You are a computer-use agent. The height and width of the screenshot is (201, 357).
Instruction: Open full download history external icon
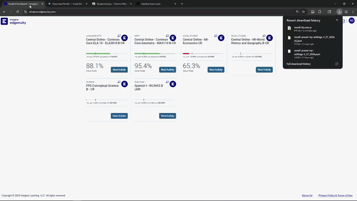click(337, 64)
